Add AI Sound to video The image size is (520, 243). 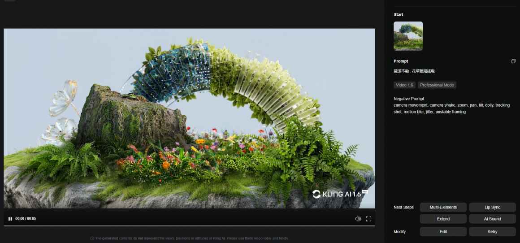492,219
